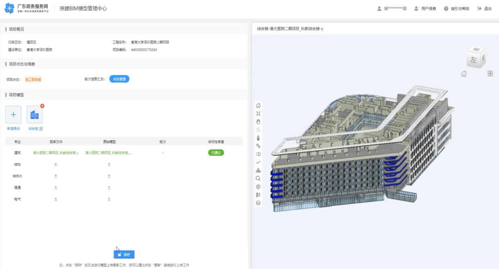Upload 报审文件 for 结构 row

(56, 165)
